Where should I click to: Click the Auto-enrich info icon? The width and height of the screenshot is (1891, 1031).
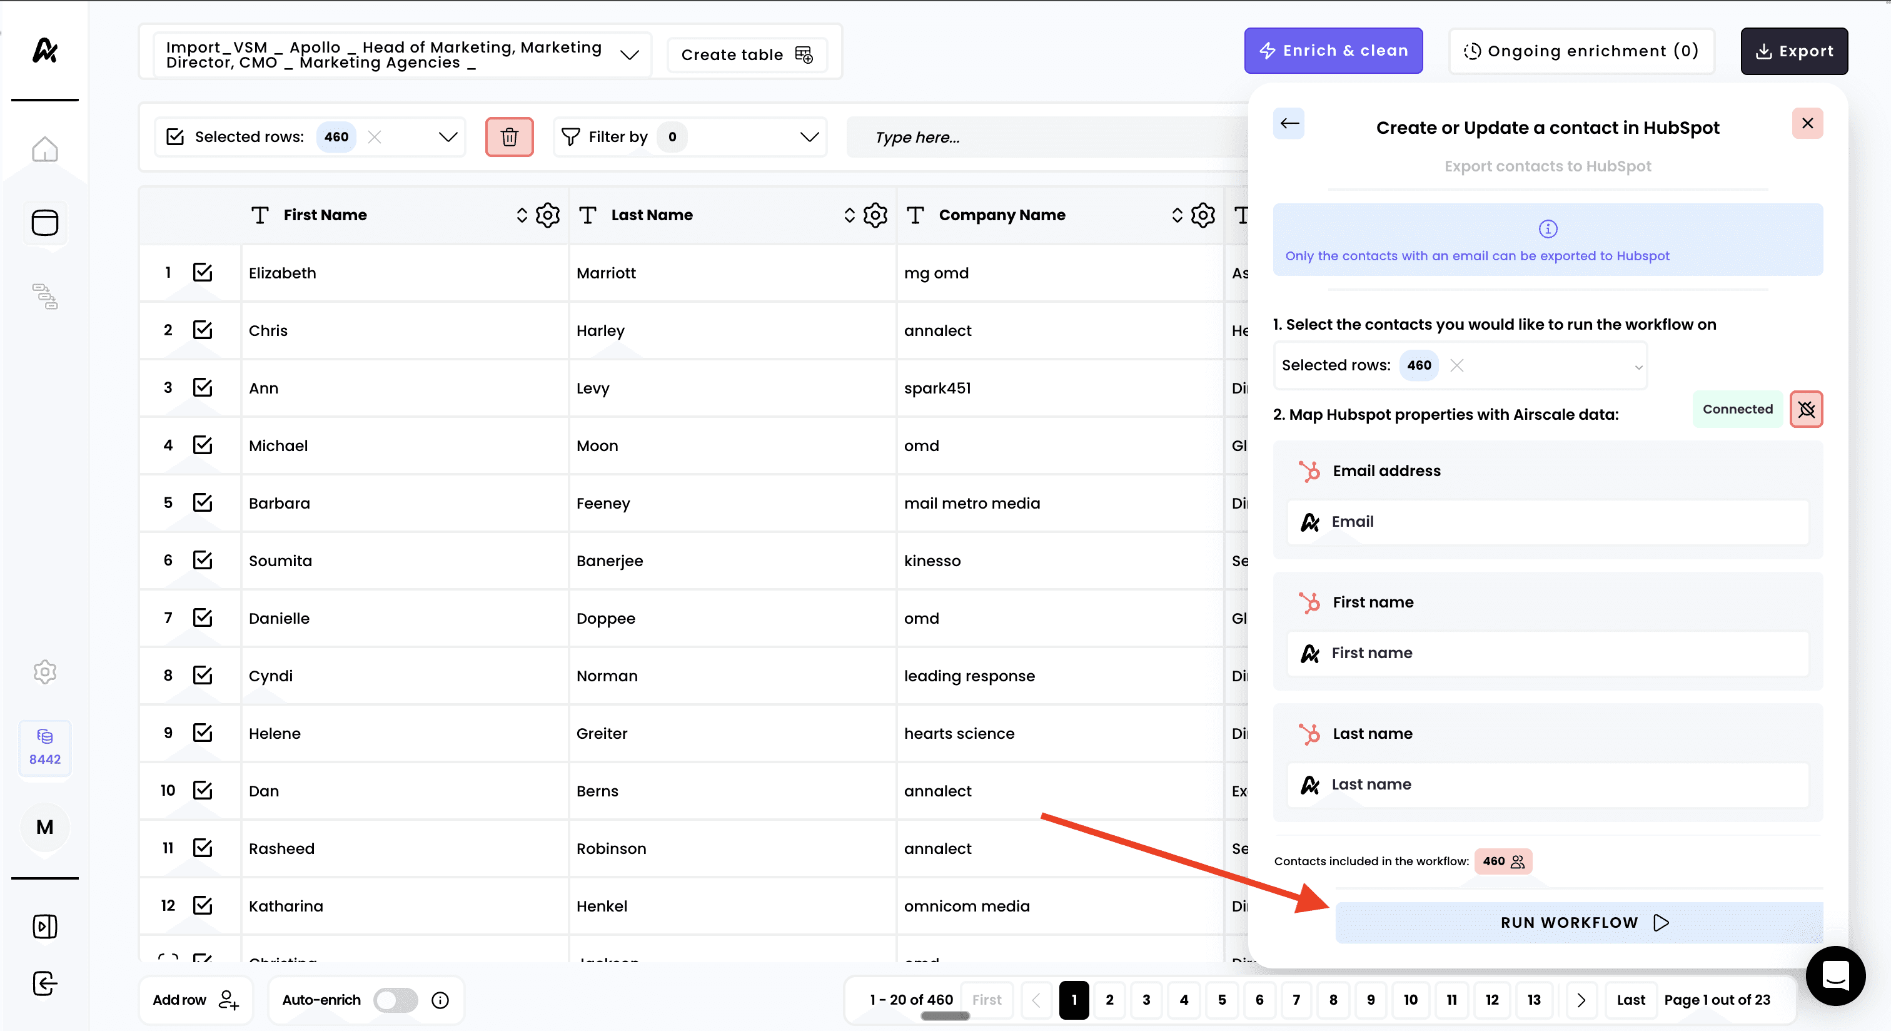tap(440, 1000)
